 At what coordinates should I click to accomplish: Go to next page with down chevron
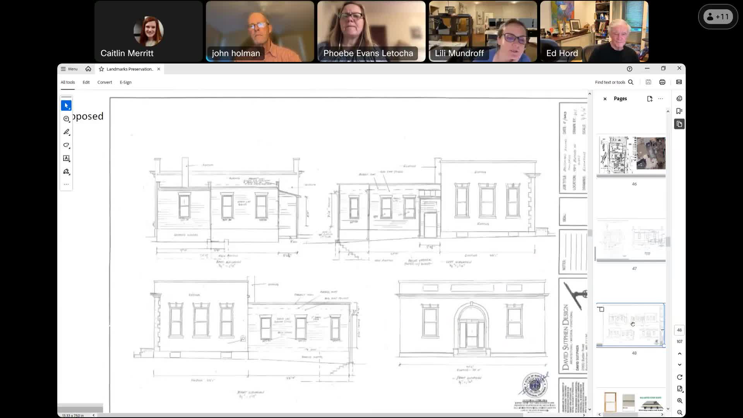pyautogui.click(x=680, y=365)
